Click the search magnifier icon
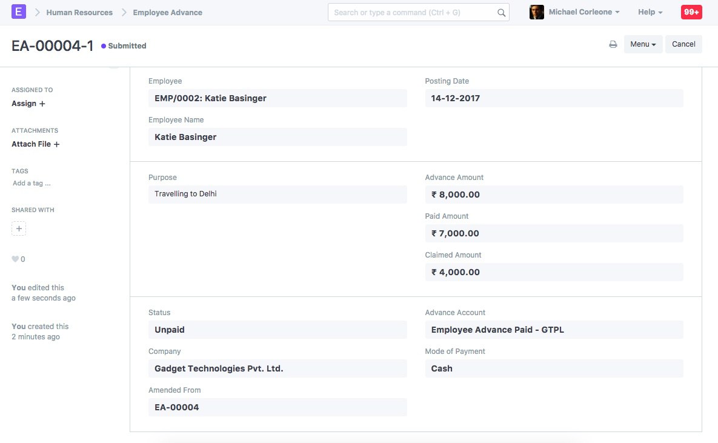718x443 pixels. pyautogui.click(x=502, y=13)
